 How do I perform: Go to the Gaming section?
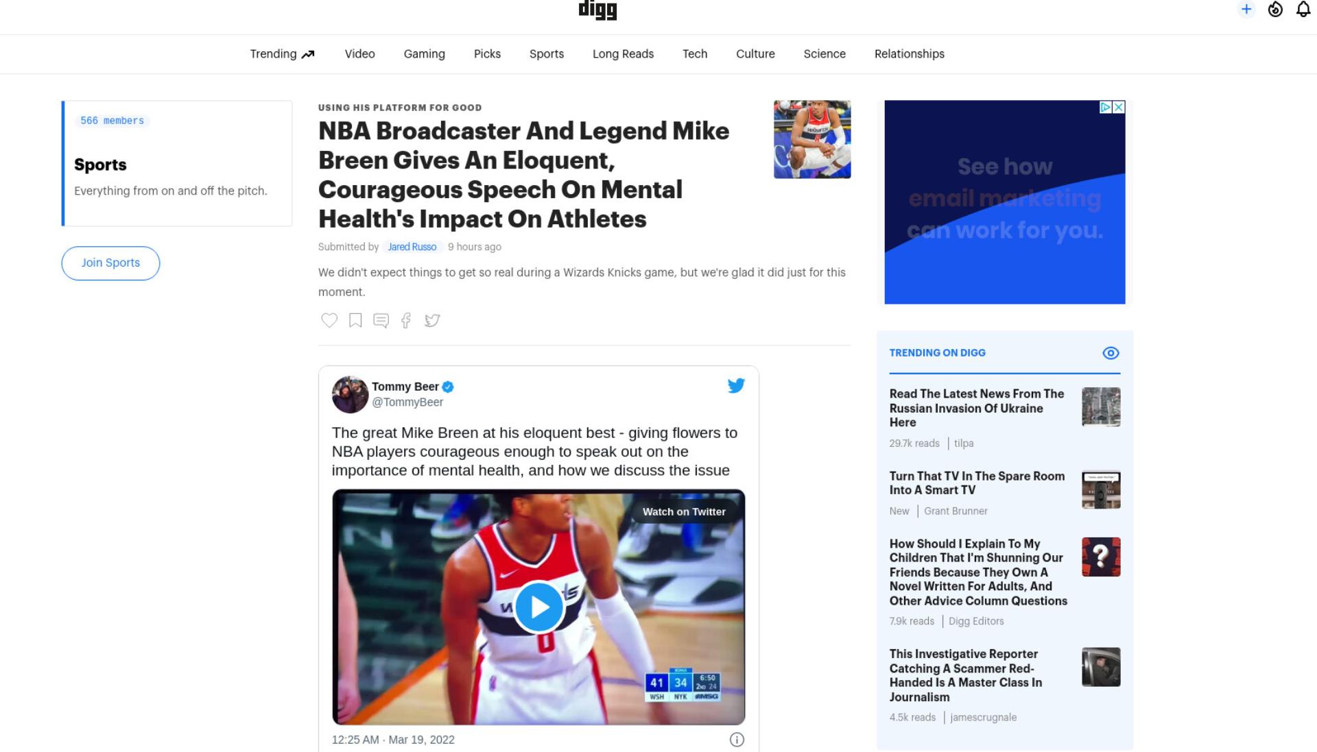click(424, 54)
